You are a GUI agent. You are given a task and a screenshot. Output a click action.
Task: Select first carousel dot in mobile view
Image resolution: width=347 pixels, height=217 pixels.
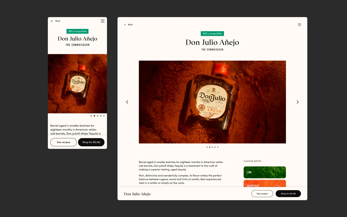91,116
